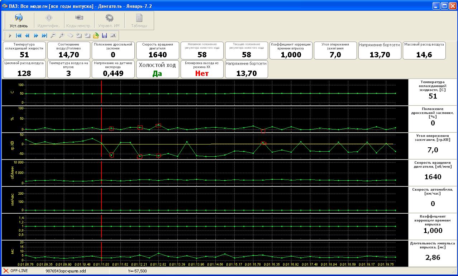Click the graph view toolbar icon
The height and width of the screenshot is (276, 458).
point(113,35)
